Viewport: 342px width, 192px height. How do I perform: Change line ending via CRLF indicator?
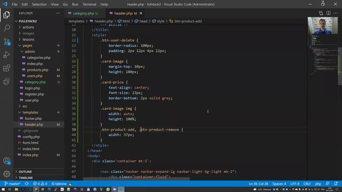click(307, 183)
